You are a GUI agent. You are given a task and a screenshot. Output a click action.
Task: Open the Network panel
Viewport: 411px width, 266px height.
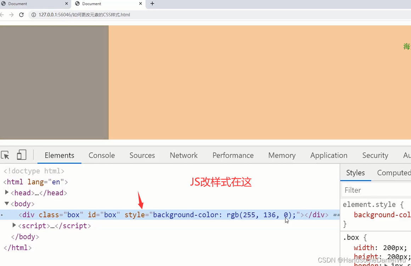(x=184, y=155)
